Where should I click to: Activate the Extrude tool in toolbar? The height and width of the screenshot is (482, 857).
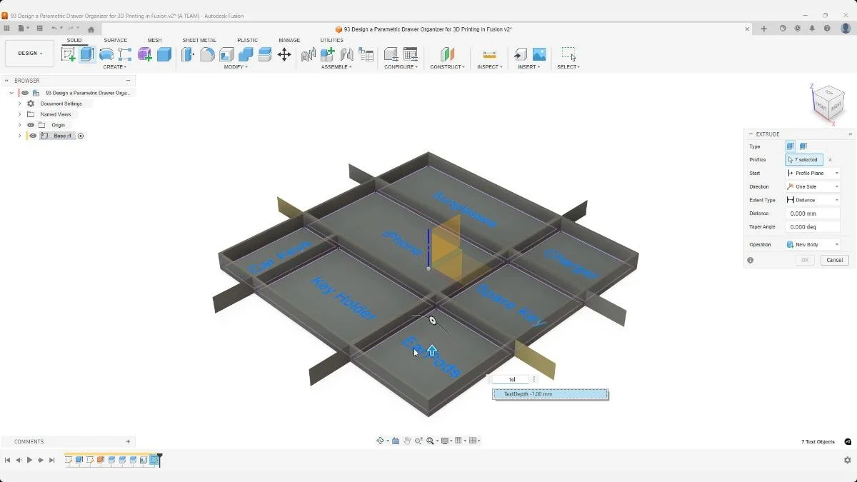[x=87, y=54]
